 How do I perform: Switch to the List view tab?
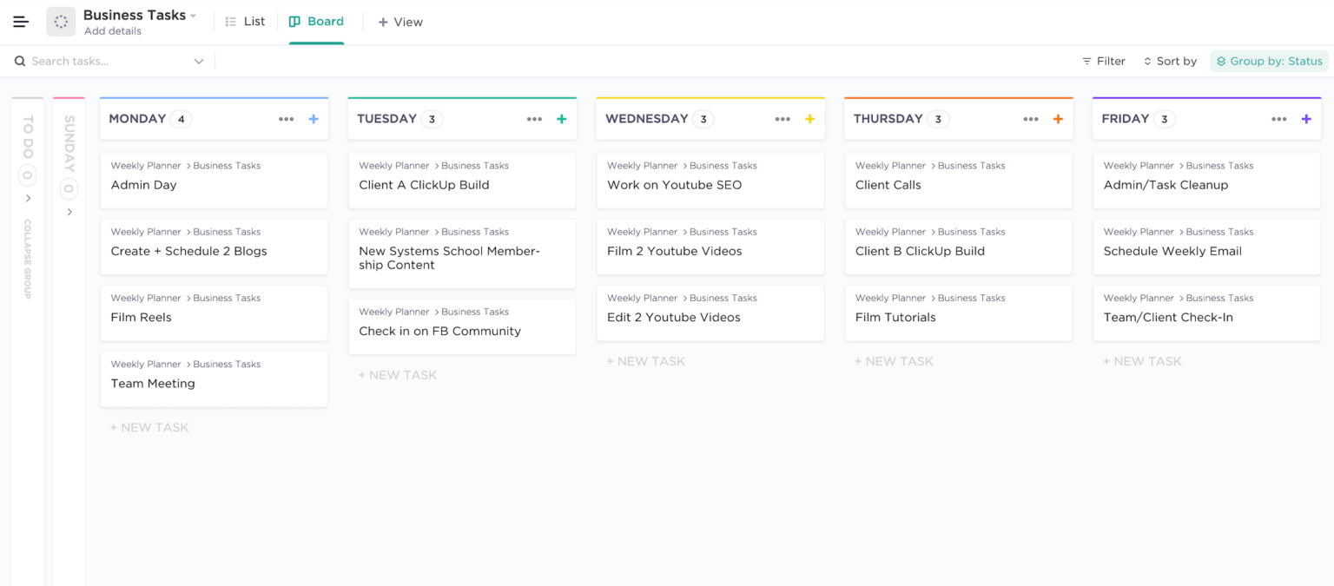(x=245, y=22)
